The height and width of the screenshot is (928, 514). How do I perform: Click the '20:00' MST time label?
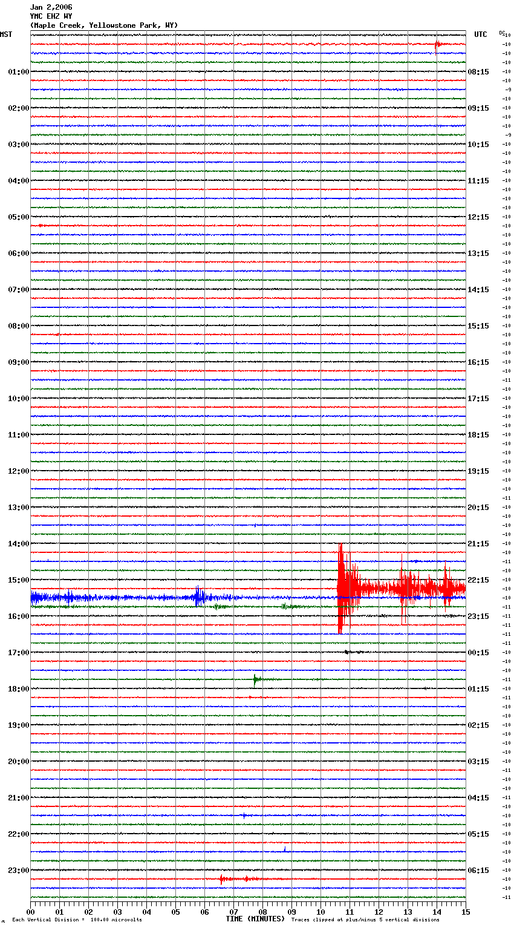click(x=19, y=762)
